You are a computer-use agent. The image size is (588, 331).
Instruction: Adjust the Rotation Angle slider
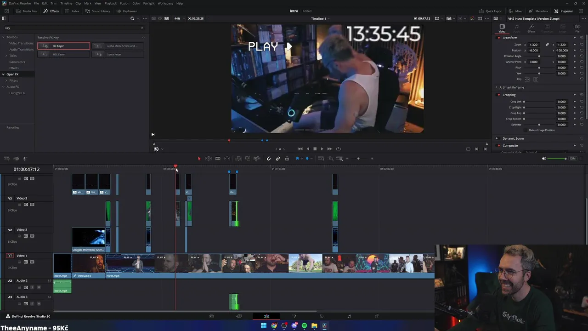[539, 56]
